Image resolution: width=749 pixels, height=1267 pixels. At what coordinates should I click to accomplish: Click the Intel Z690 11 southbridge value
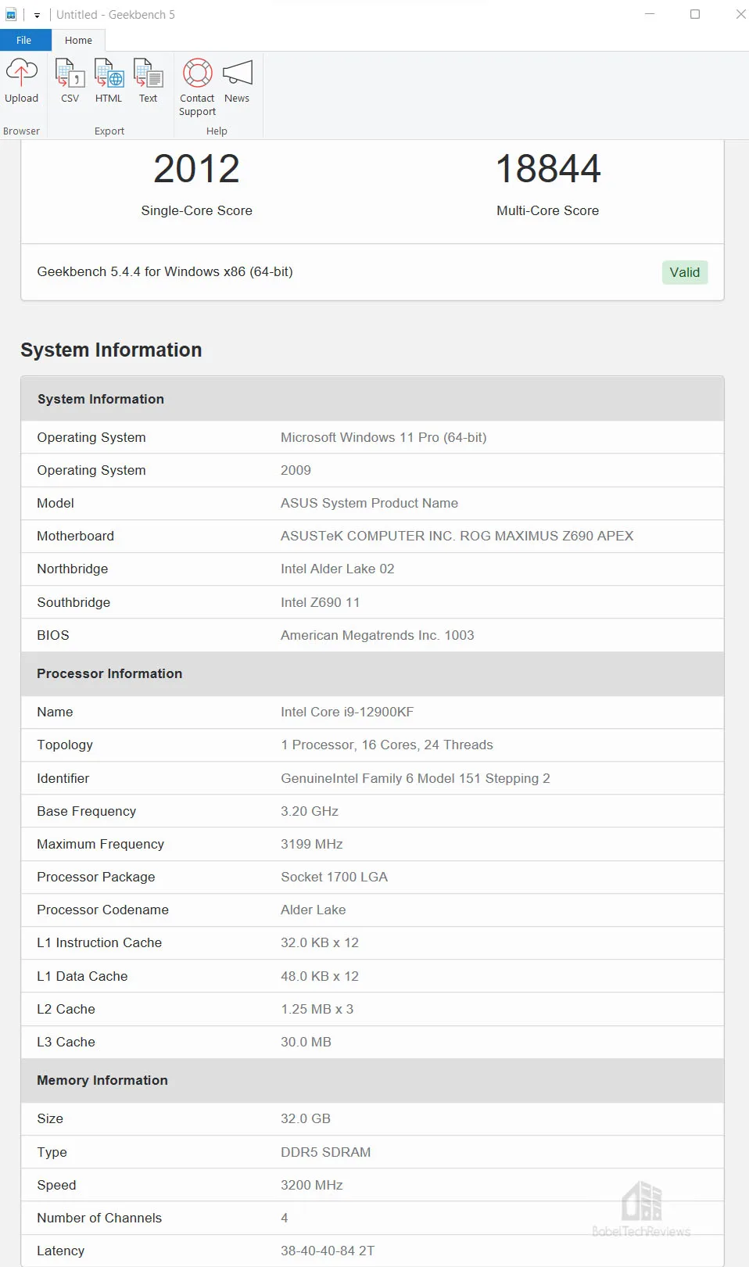pos(321,602)
